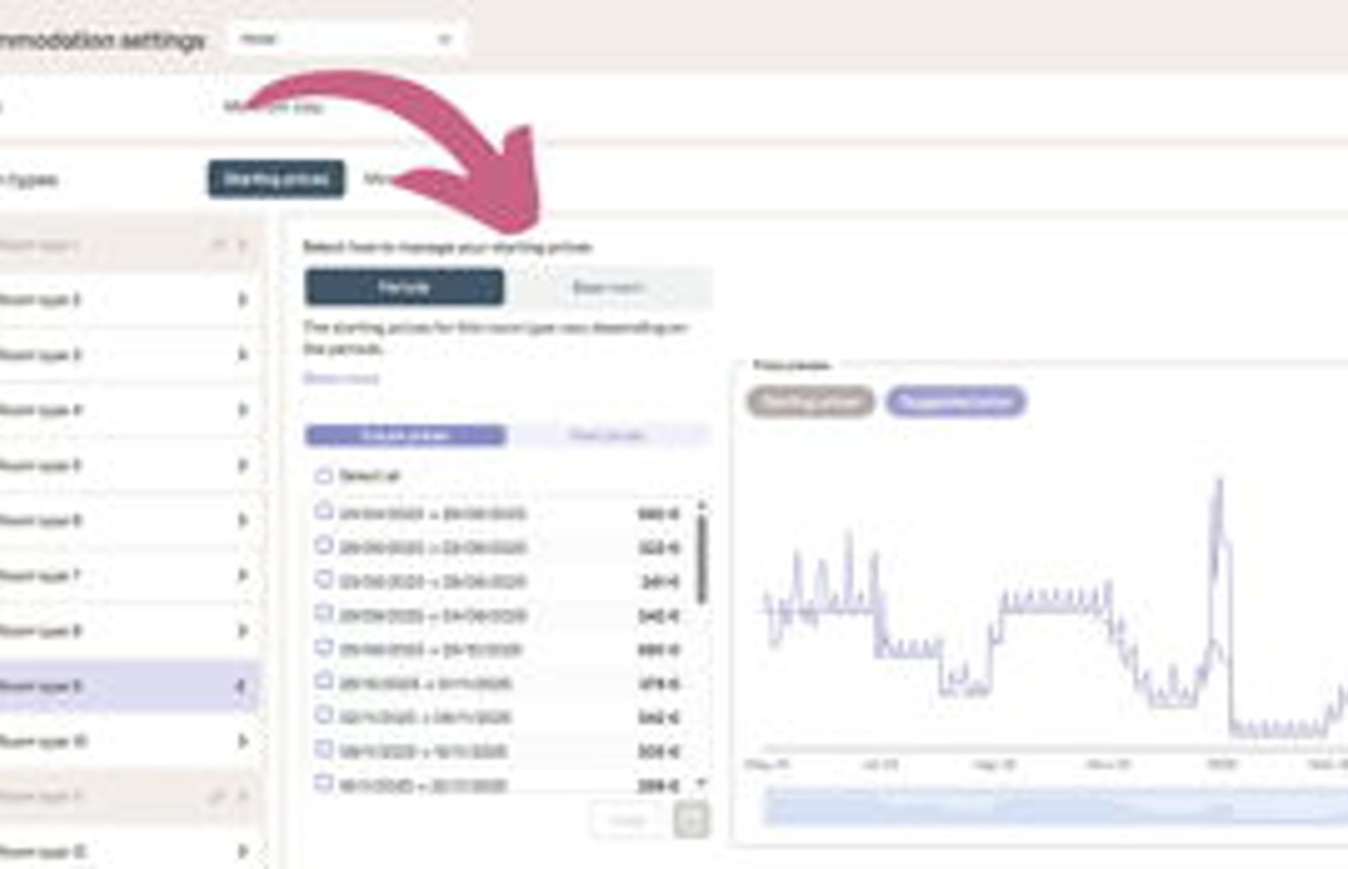1348x869 pixels.
Task: Tick the Select all checkbox
Action: click(x=324, y=476)
